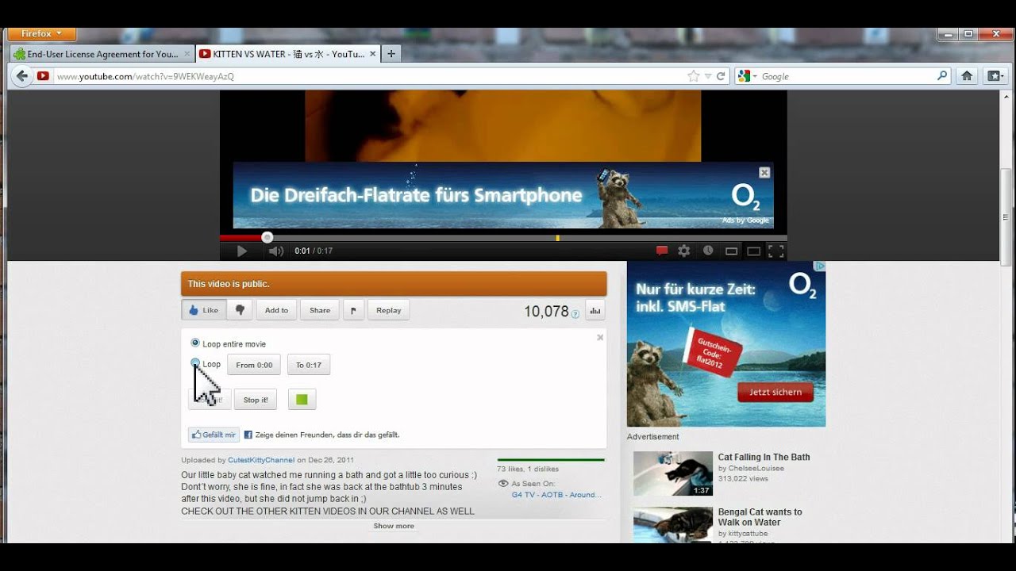Screen dimensions: 1016x571
Task: Mute the video volume speaker icon
Action: [x=275, y=251]
